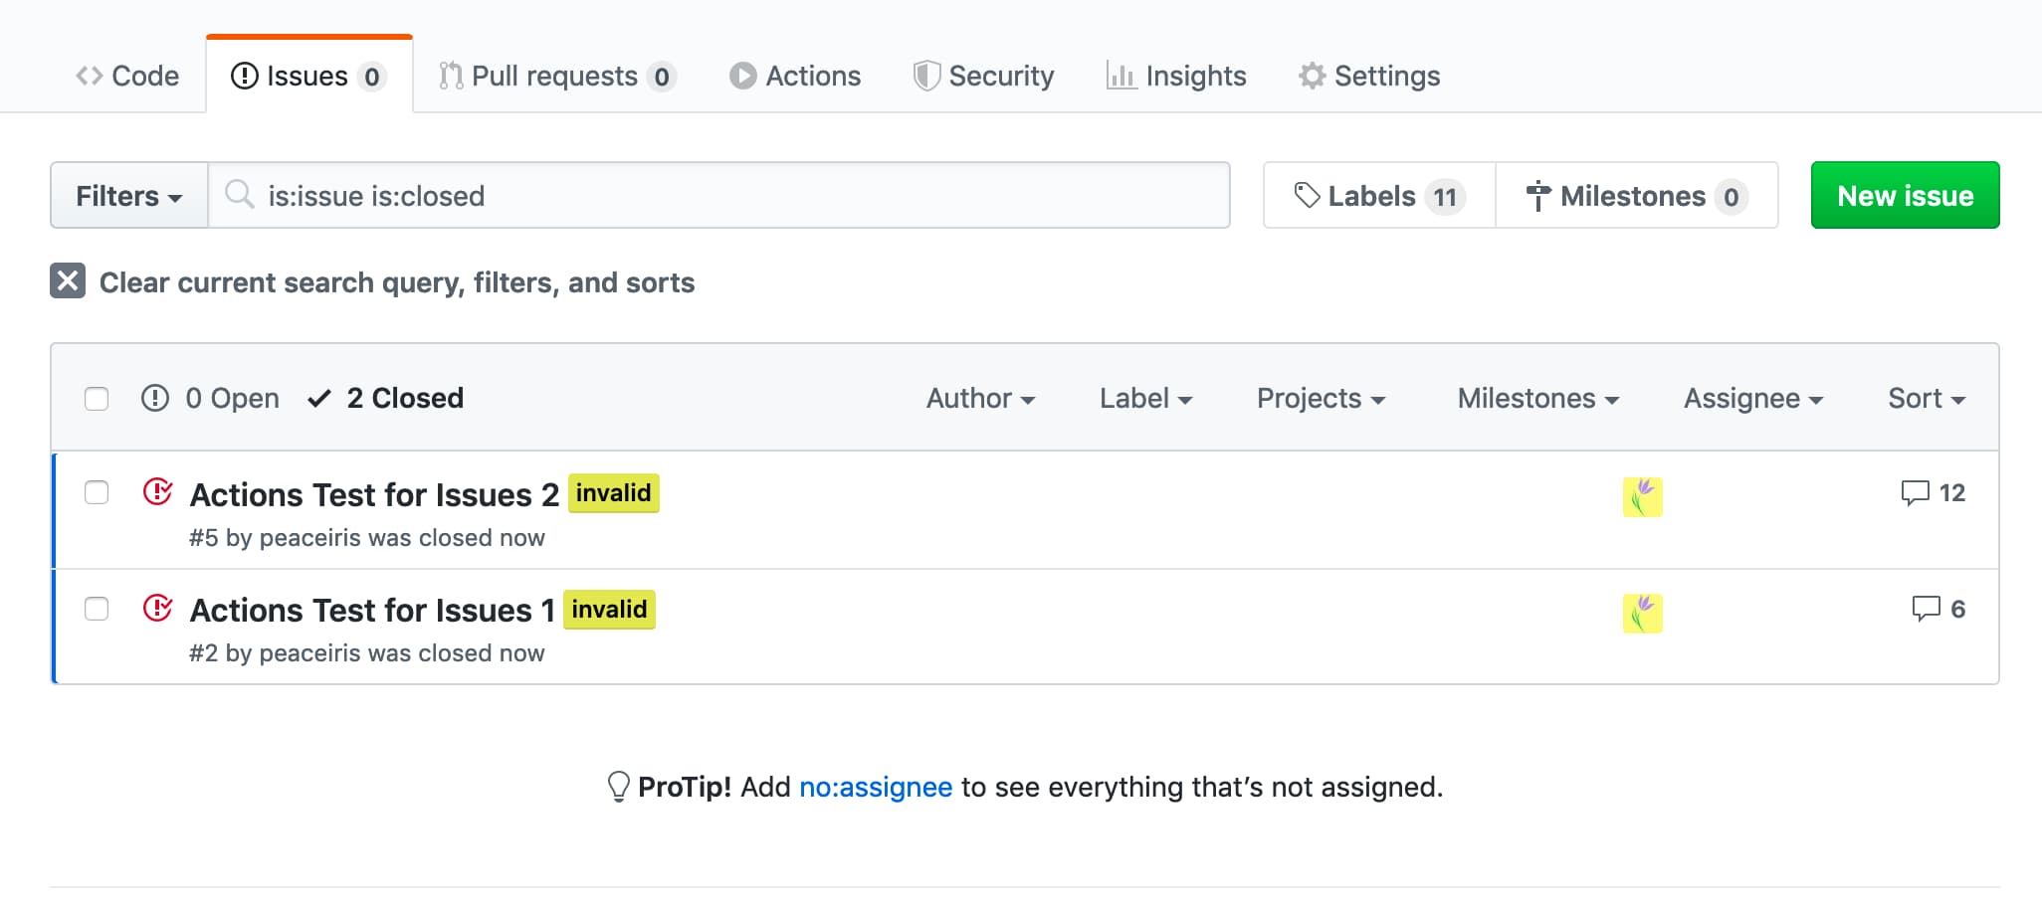Check the checkbox for Actions Test for Issues 1
2042x909 pixels.
[97, 609]
